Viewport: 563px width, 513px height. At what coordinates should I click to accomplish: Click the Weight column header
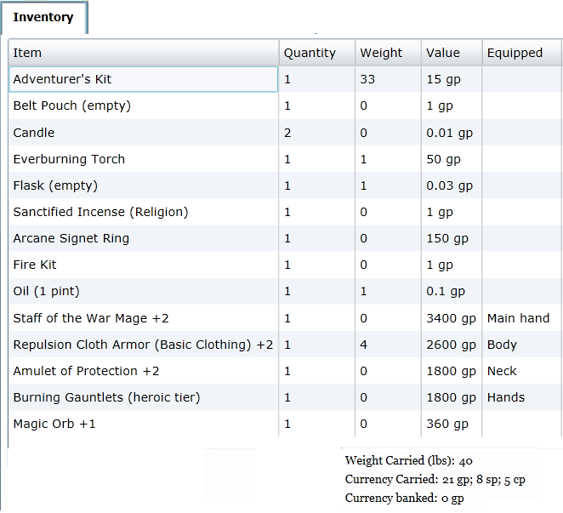pos(381,53)
